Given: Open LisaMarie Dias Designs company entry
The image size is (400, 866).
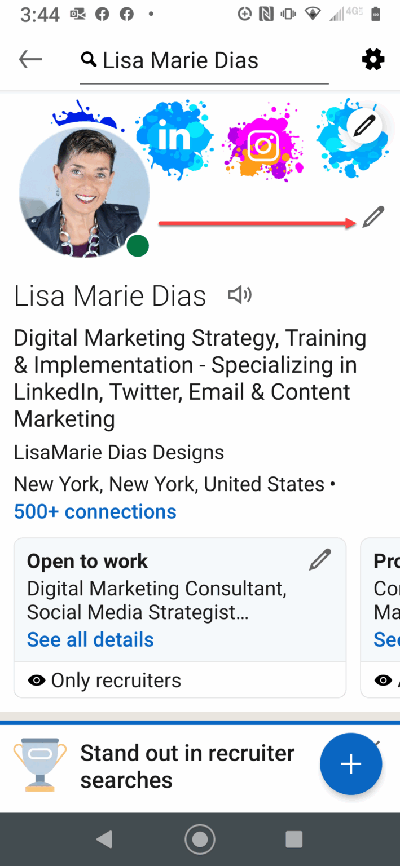Looking at the screenshot, I should click(x=118, y=452).
